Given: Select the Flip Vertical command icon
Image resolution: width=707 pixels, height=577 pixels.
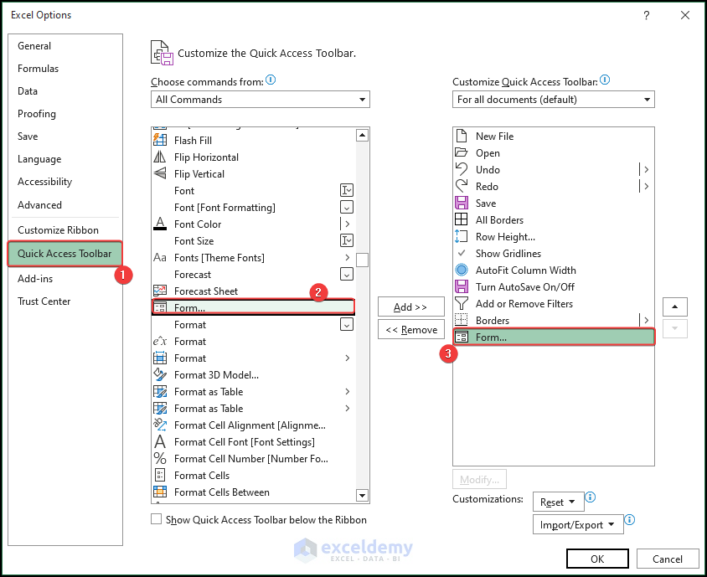Looking at the screenshot, I should click(x=160, y=173).
